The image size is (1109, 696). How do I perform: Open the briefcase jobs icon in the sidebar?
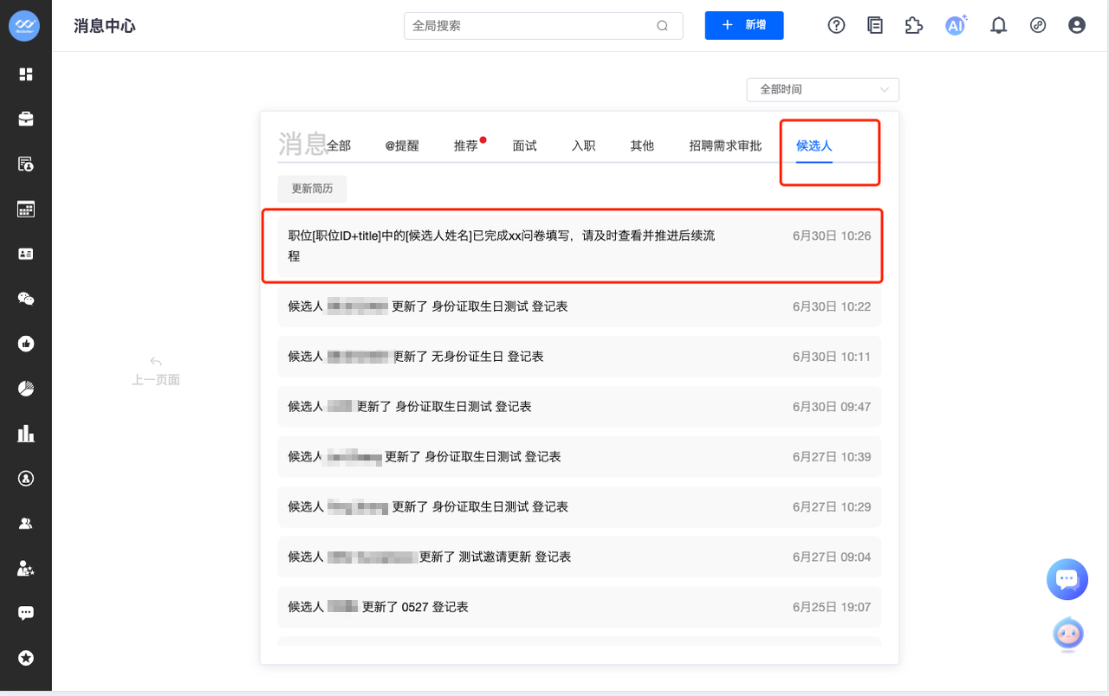[26, 119]
